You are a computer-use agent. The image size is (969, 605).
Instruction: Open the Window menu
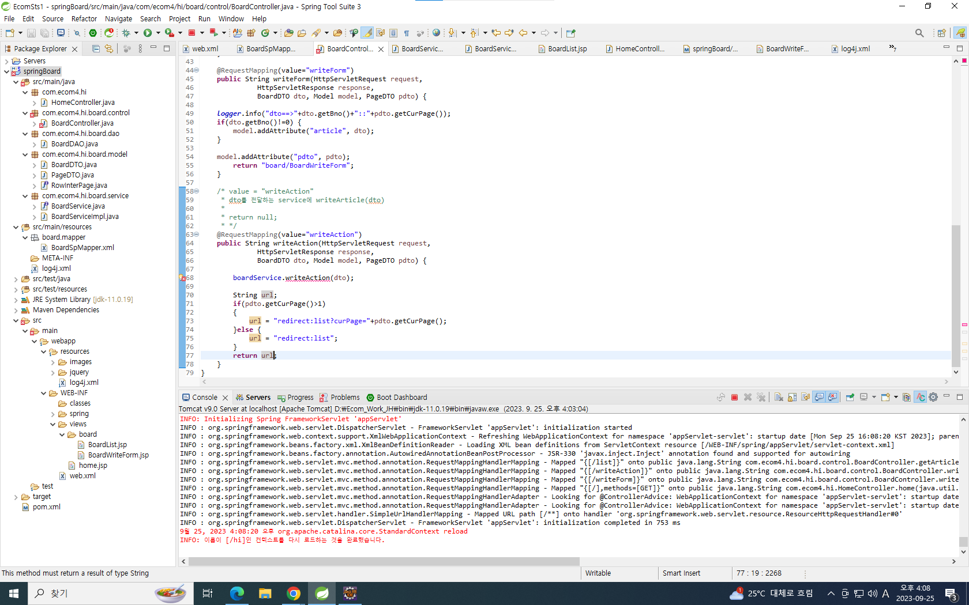coord(231,18)
